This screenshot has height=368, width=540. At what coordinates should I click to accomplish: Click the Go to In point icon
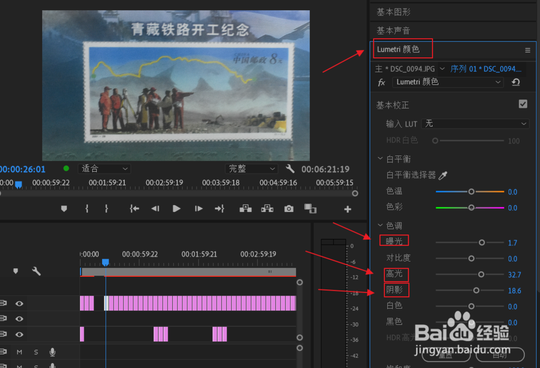[x=134, y=209]
